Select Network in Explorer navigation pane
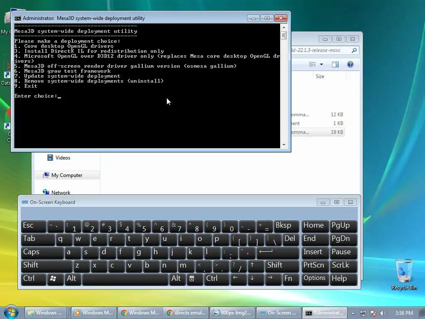 point(56,192)
